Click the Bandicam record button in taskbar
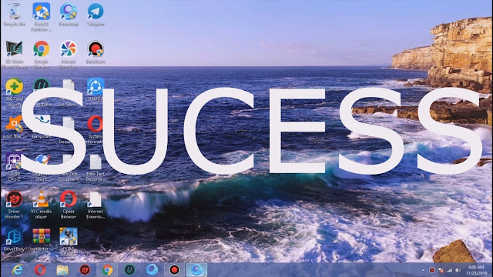This screenshot has width=493, height=277. tap(174, 270)
